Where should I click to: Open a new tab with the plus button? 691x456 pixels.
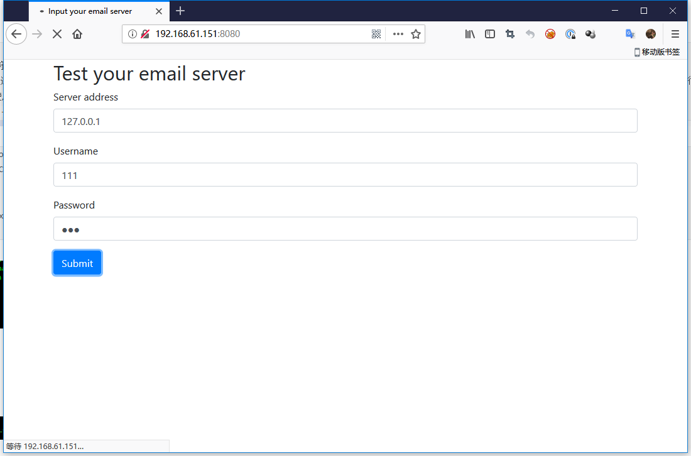(180, 11)
